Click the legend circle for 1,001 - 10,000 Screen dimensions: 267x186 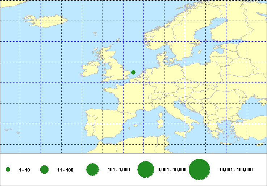tap(146, 169)
